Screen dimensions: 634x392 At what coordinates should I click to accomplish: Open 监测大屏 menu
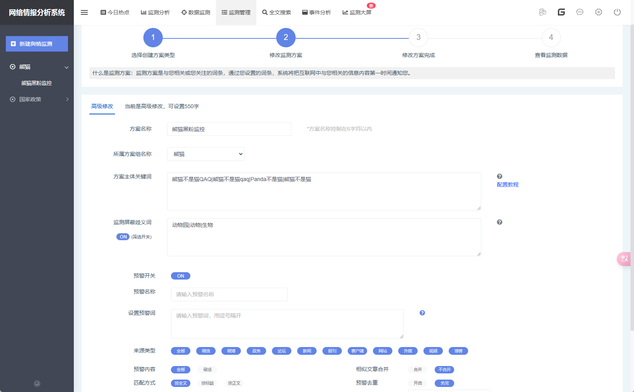(357, 12)
